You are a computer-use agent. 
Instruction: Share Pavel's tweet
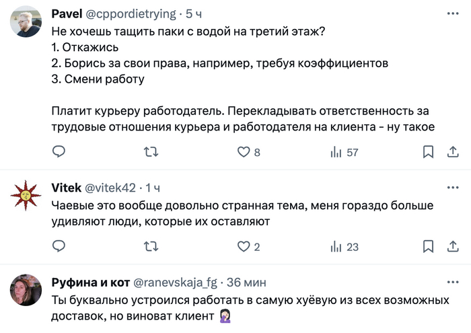click(450, 153)
